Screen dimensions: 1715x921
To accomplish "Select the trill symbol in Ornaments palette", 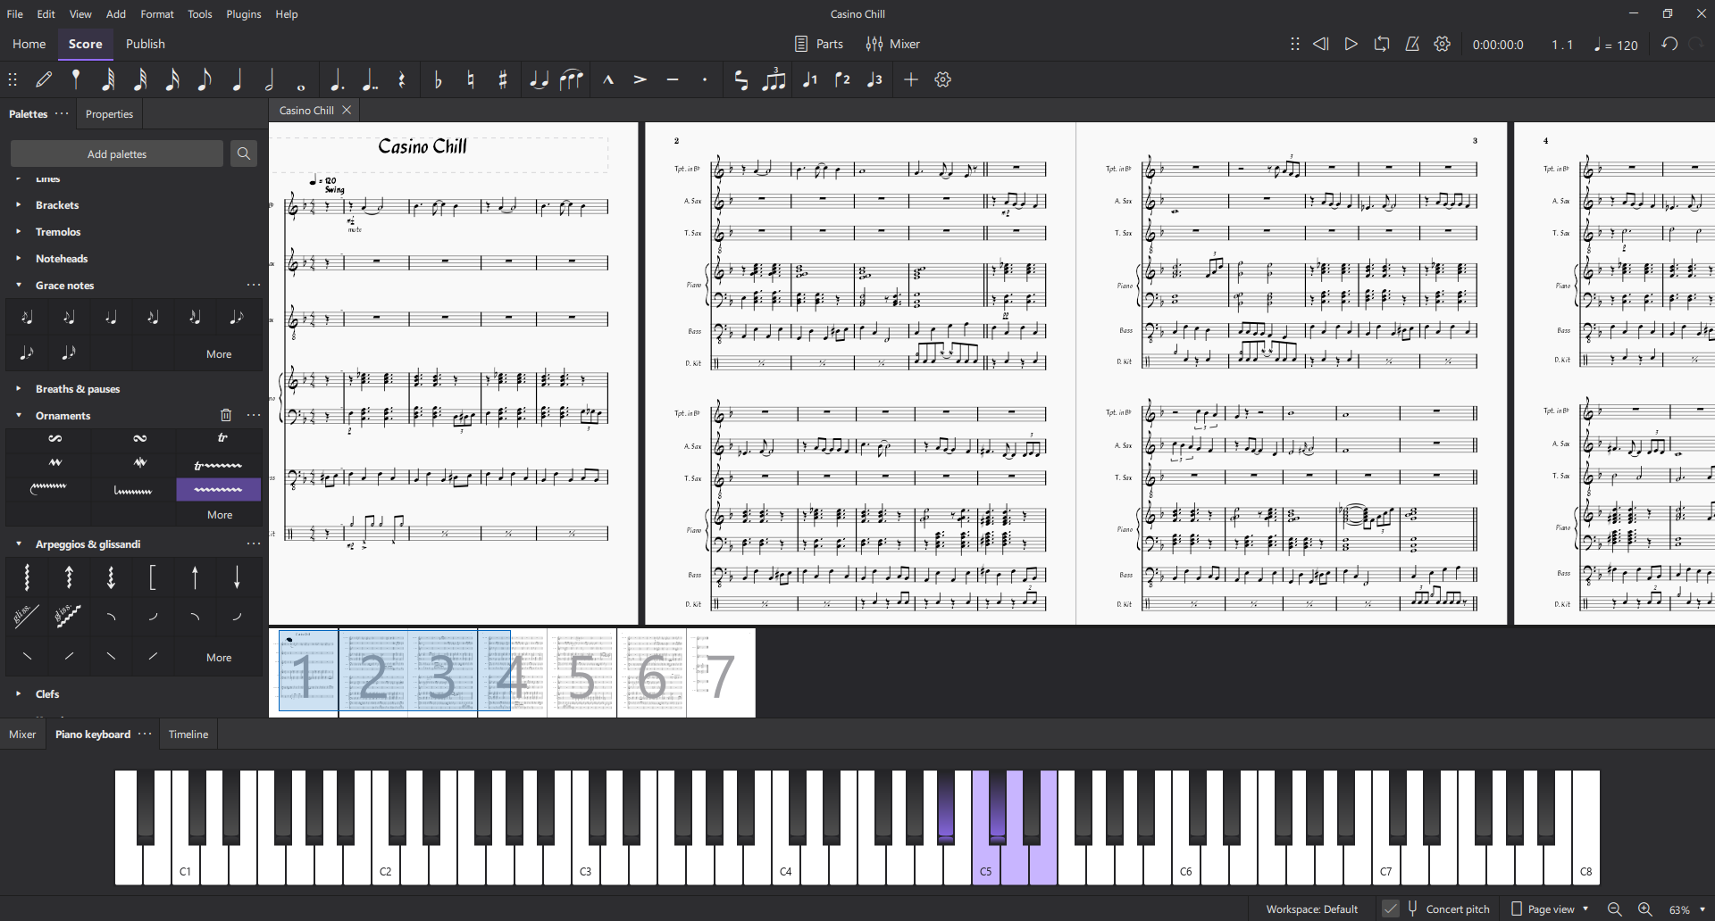I will [x=222, y=438].
